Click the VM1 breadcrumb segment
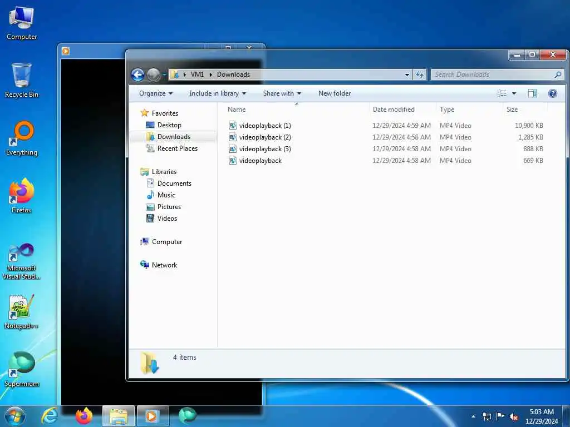The height and width of the screenshot is (427, 570). tap(197, 75)
